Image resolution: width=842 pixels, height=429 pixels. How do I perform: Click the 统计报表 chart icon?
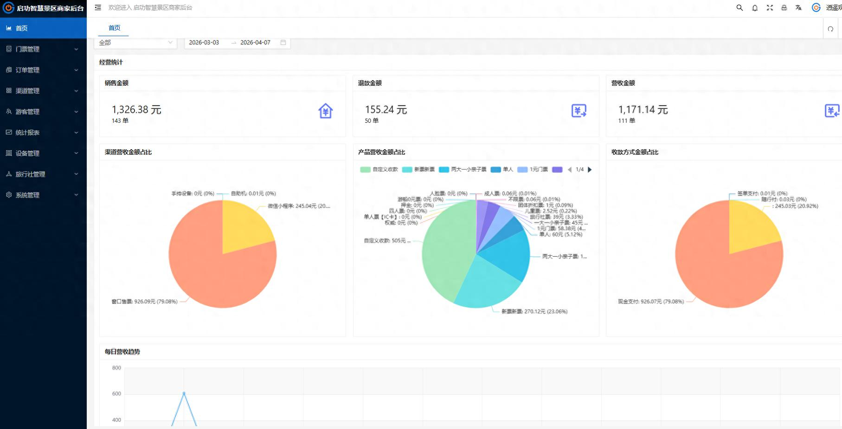tap(9, 132)
